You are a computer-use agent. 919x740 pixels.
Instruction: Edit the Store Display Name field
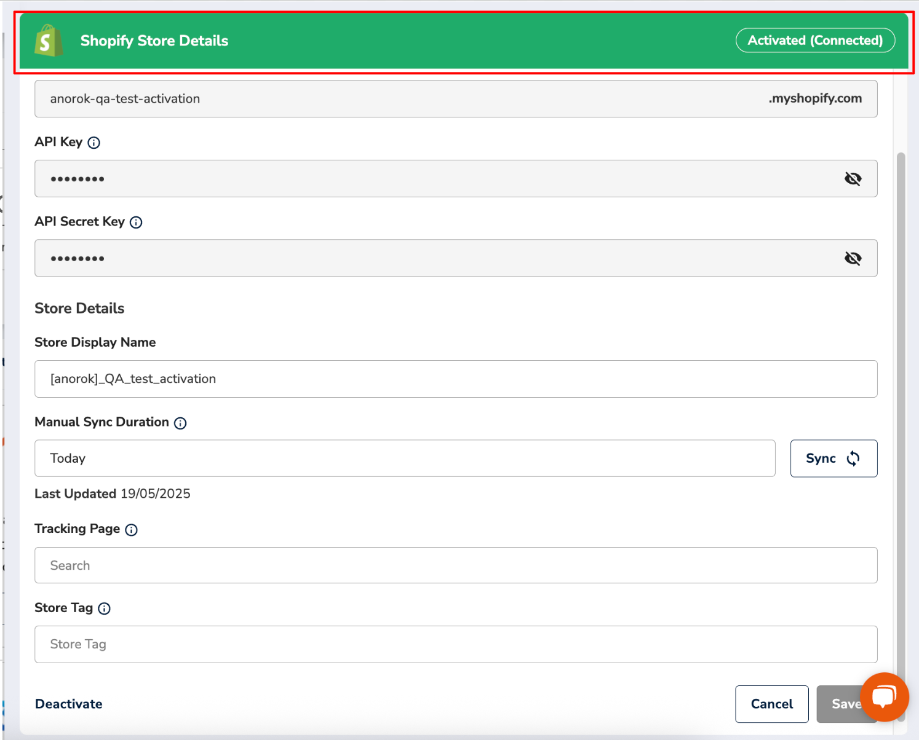pos(456,379)
